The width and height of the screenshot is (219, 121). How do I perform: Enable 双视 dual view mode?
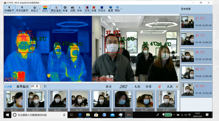(87, 8)
